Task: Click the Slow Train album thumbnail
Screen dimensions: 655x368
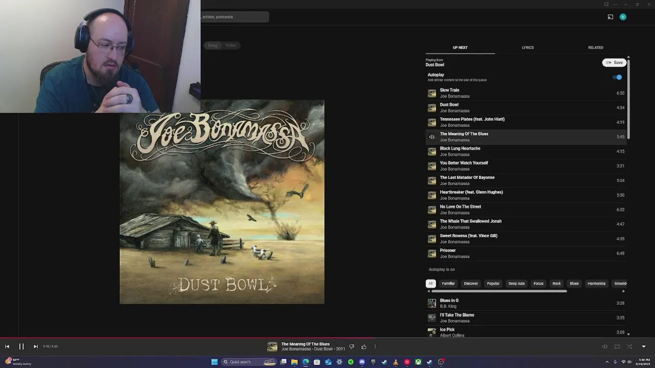Action: click(432, 93)
